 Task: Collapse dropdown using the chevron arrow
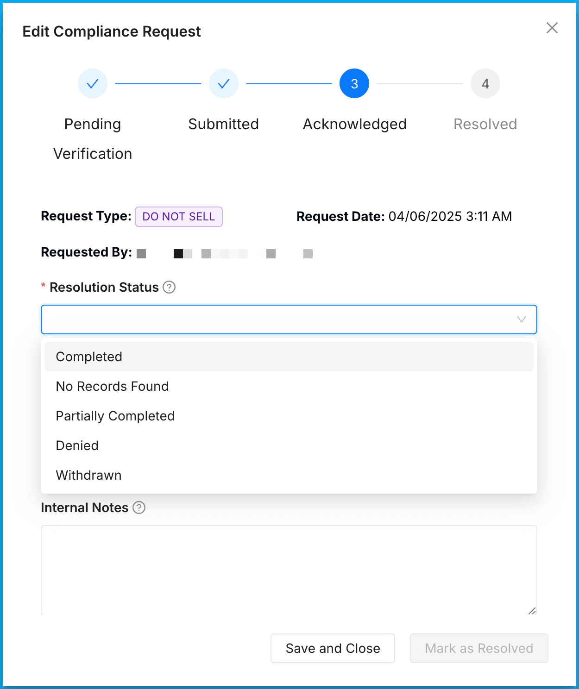pyautogui.click(x=521, y=319)
